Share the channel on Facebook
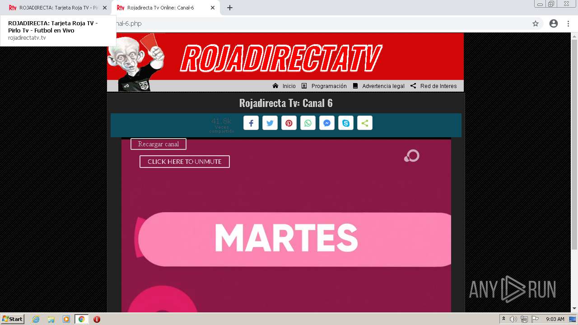Image resolution: width=578 pixels, height=325 pixels. click(x=251, y=123)
